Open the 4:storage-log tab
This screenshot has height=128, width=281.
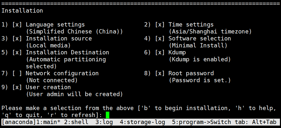(142, 122)
